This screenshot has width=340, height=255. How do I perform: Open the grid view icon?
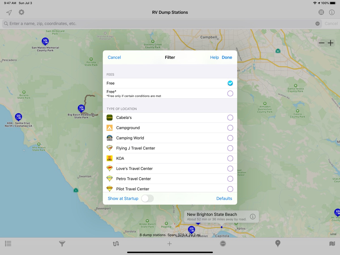click(321, 12)
